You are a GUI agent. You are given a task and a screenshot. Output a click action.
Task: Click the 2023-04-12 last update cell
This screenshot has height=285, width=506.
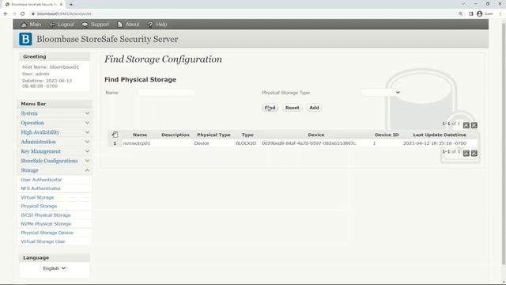(x=435, y=143)
